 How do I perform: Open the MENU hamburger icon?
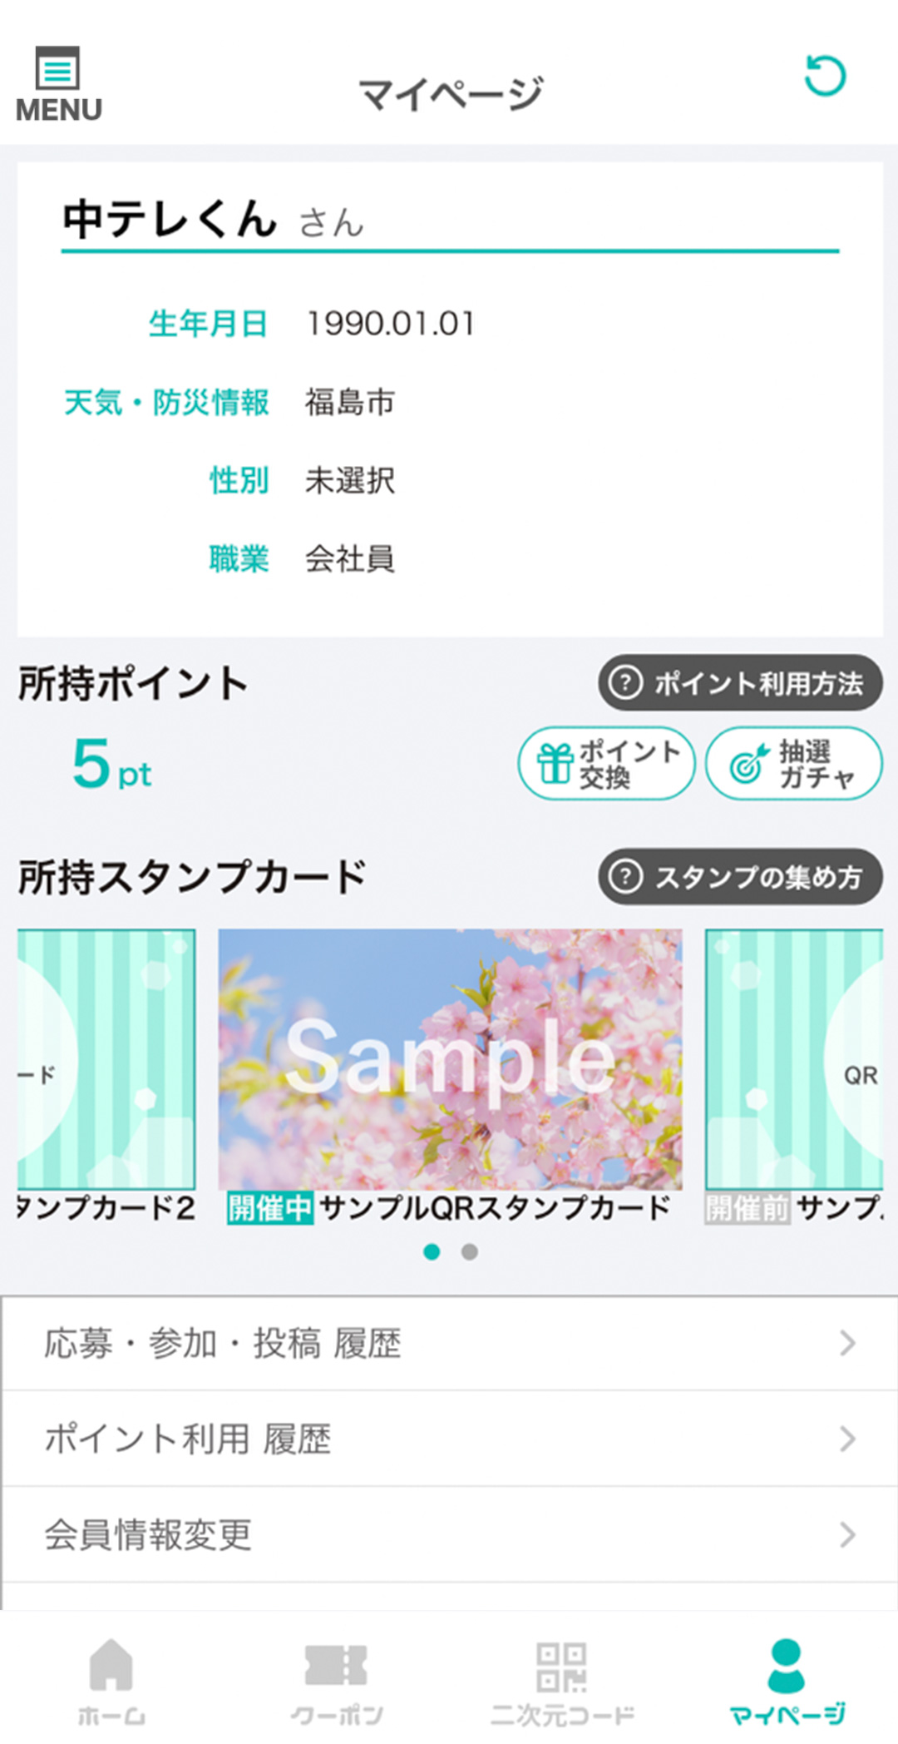[58, 84]
